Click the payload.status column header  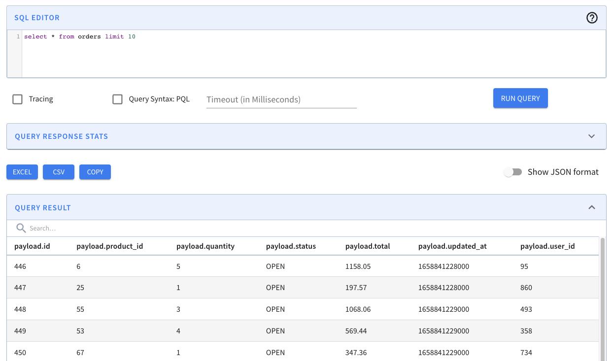coord(291,246)
